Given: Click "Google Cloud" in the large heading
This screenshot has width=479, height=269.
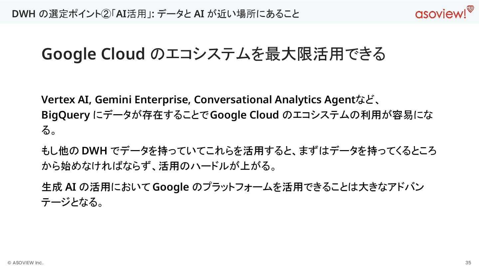Looking at the screenshot, I should 93,54.
